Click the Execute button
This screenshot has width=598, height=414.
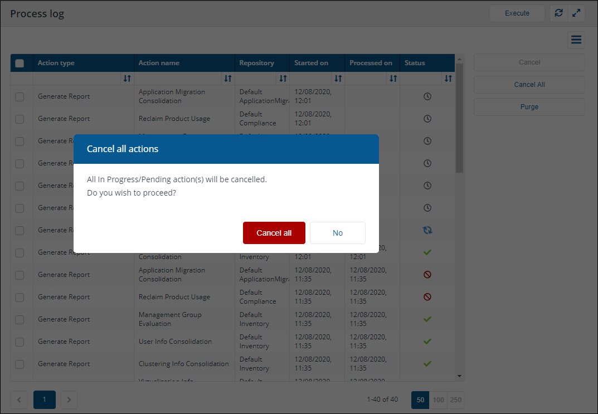[x=517, y=13]
